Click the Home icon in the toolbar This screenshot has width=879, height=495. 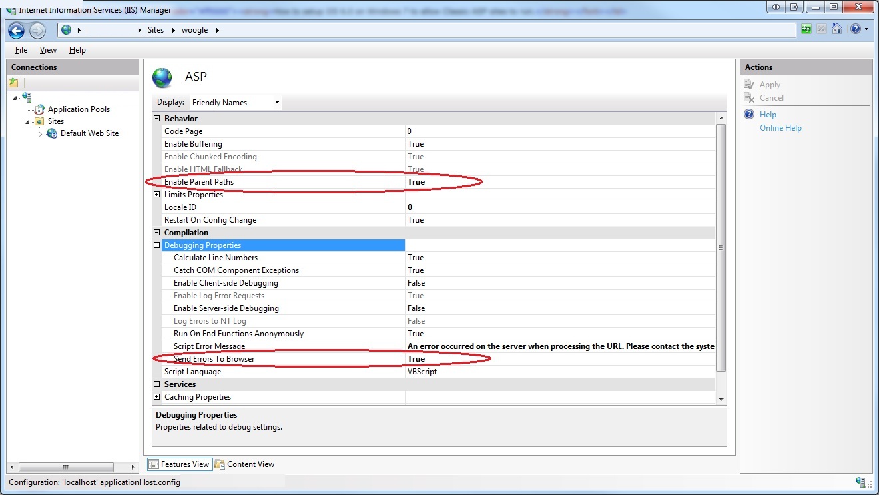pos(837,29)
